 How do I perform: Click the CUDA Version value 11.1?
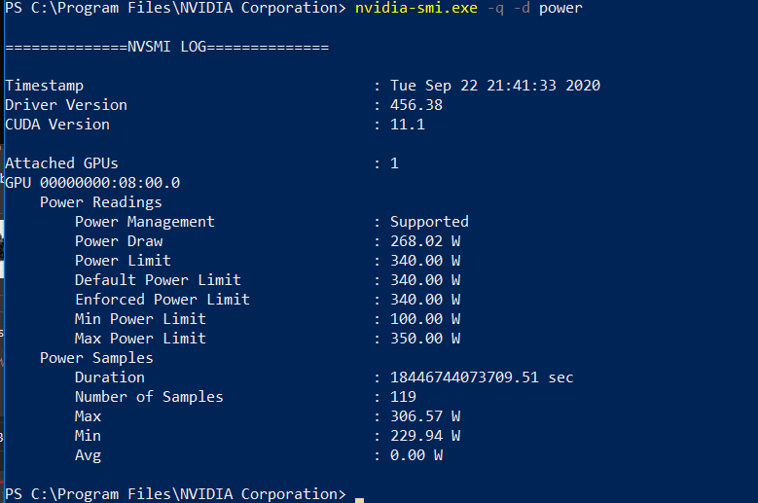[408, 125]
